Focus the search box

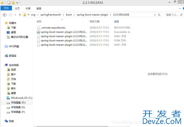pos(174,15)
